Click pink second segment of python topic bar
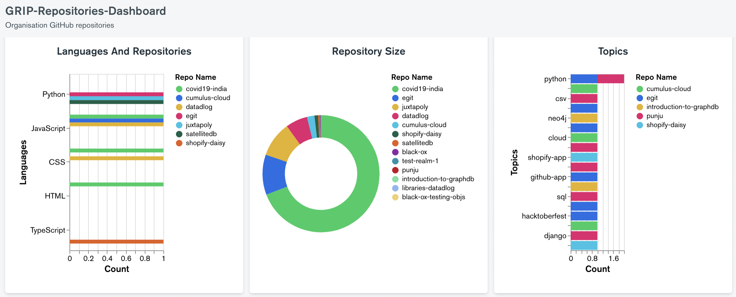 (x=611, y=79)
